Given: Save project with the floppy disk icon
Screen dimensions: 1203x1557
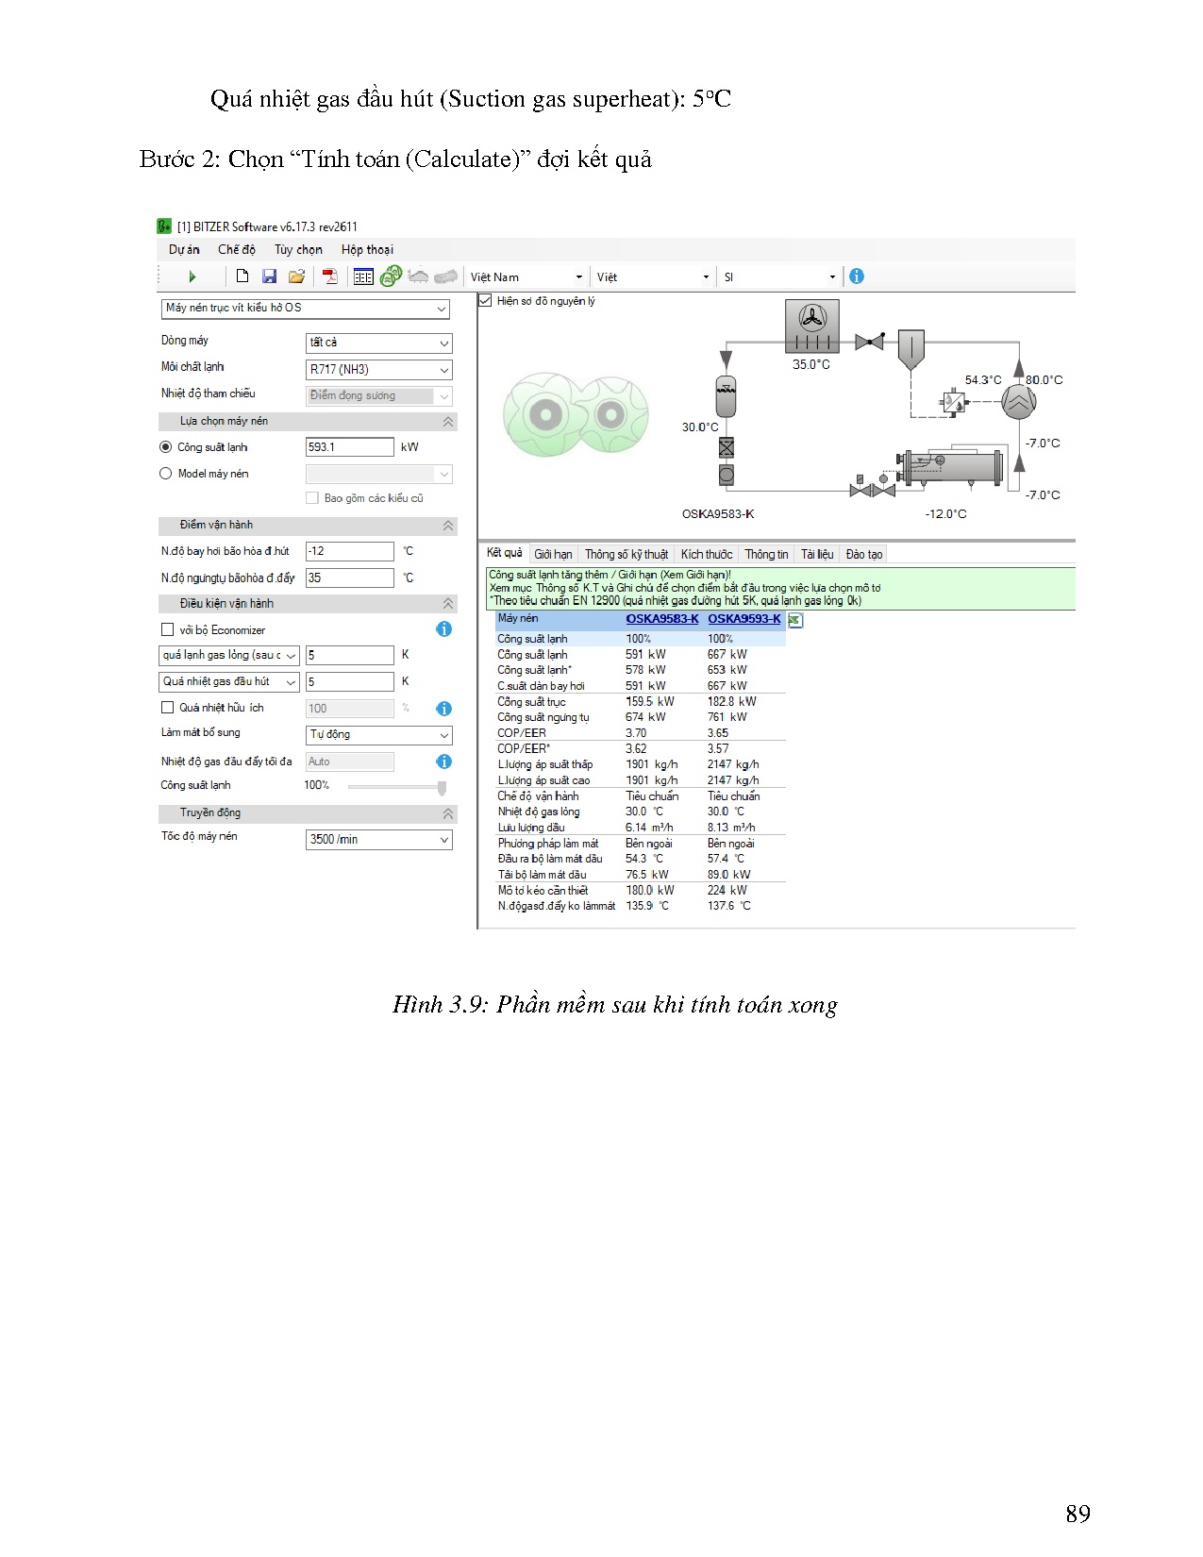Looking at the screenshot, I should click(269, 276).
